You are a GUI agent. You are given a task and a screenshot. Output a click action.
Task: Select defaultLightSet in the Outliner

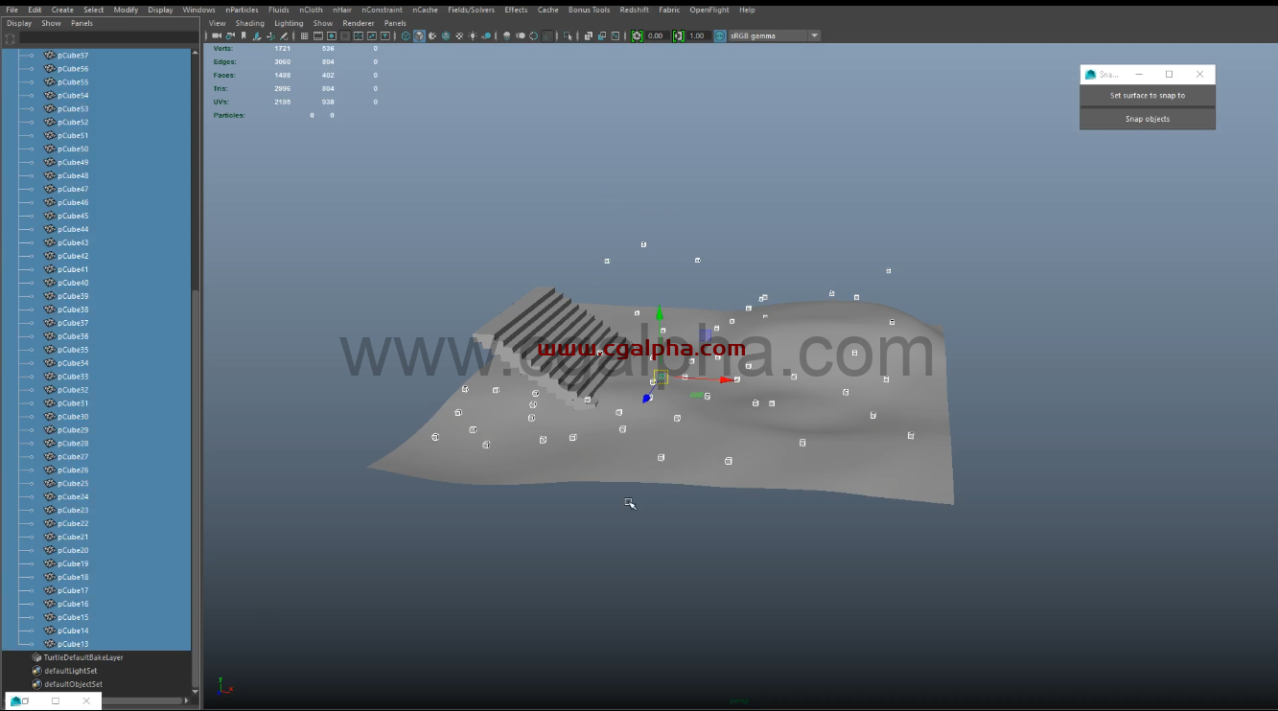71,671
